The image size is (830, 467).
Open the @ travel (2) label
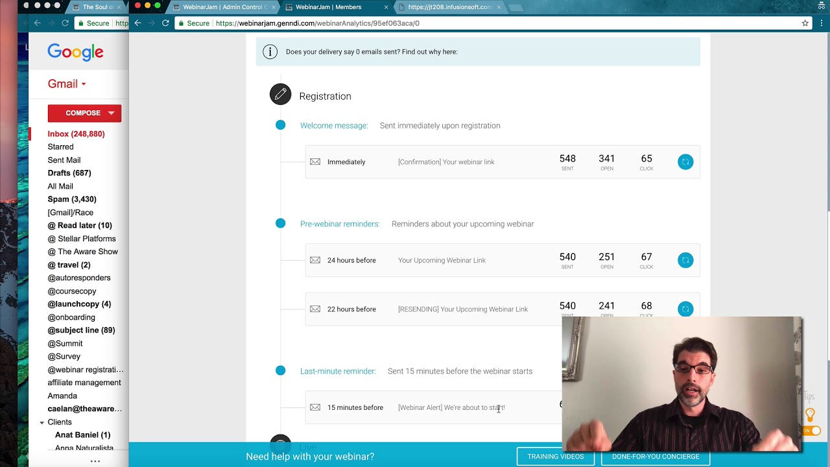point(69,265)
